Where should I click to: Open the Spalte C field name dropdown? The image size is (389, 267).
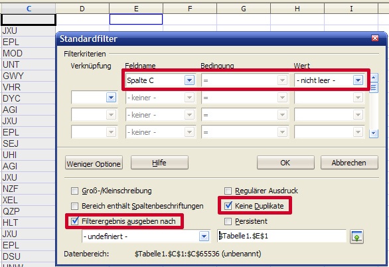(x=189, y=80)
